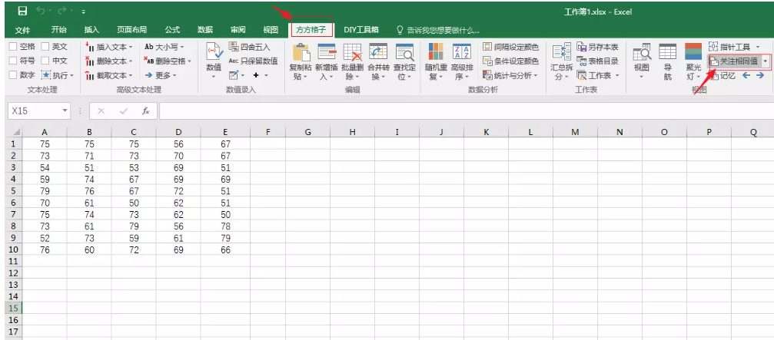Click the select-all corner of the sheet
Image resolution: width=774 pixels, height=340 pixels.
[x=14, y=132]
